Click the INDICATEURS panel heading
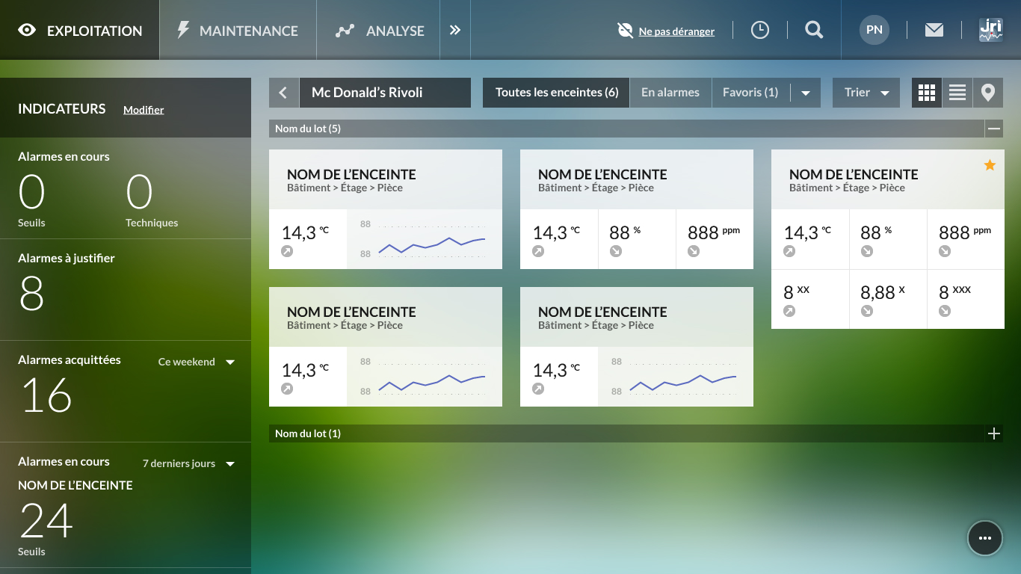 pyautogui.click(x=62, y=109)
